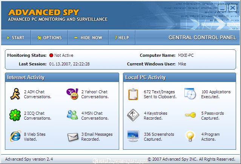Click the email envelope icon
Screen dimensions: 241x164
click(x=73, y=137)
